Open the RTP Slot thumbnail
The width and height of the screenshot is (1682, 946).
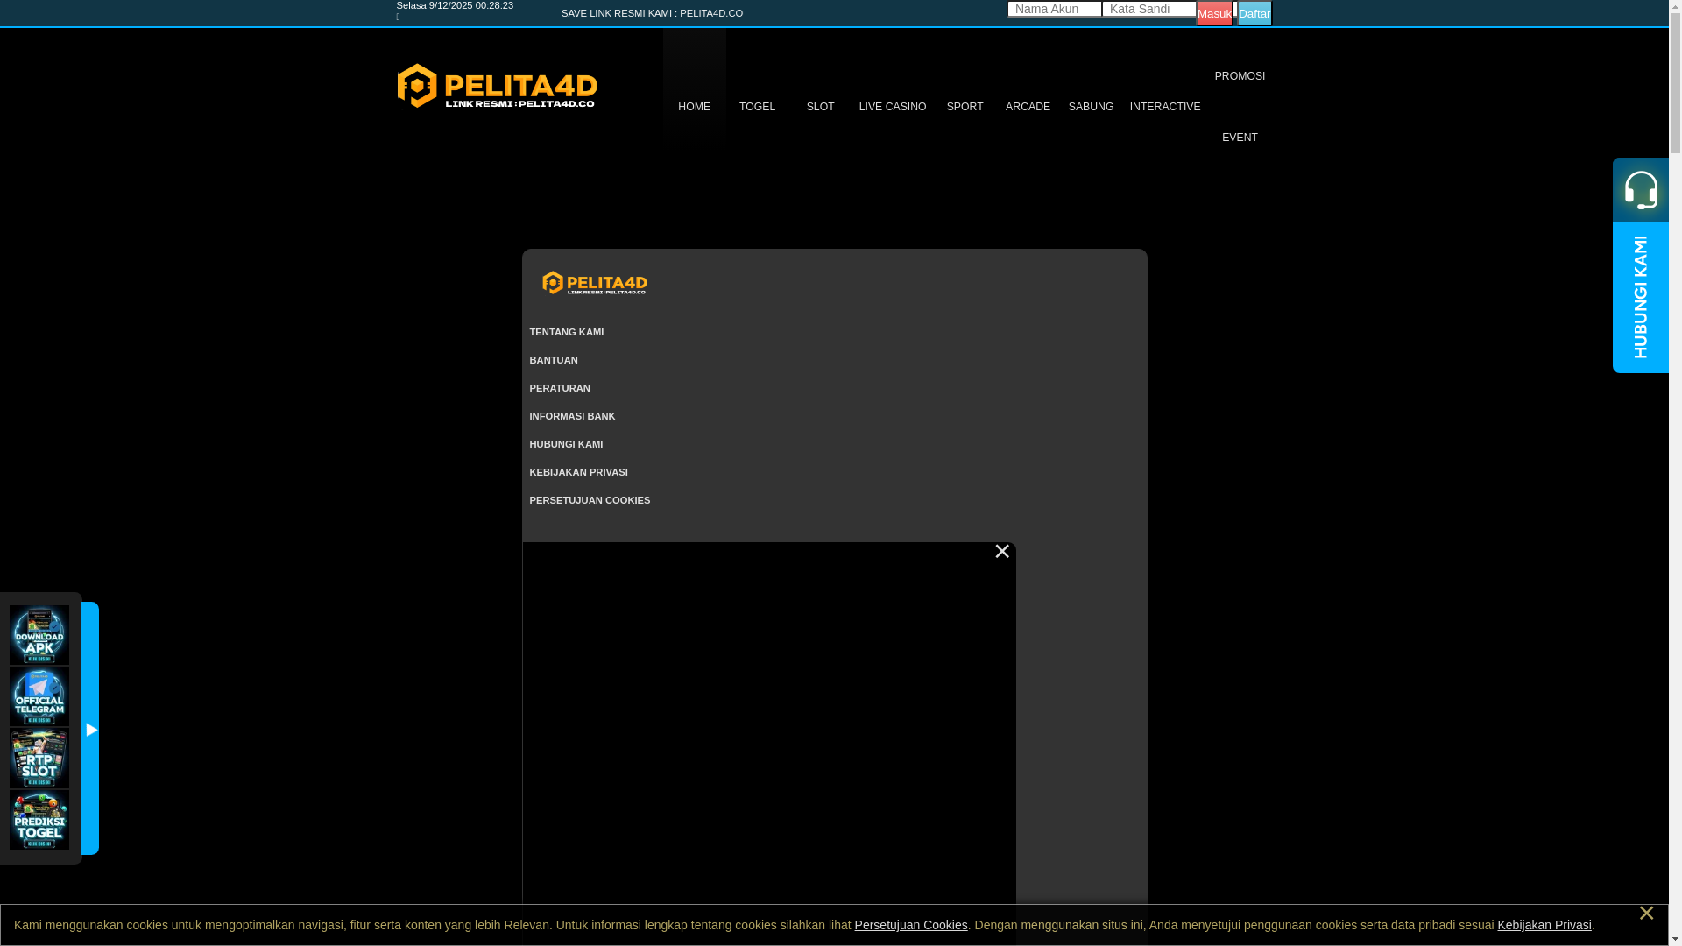39,758
